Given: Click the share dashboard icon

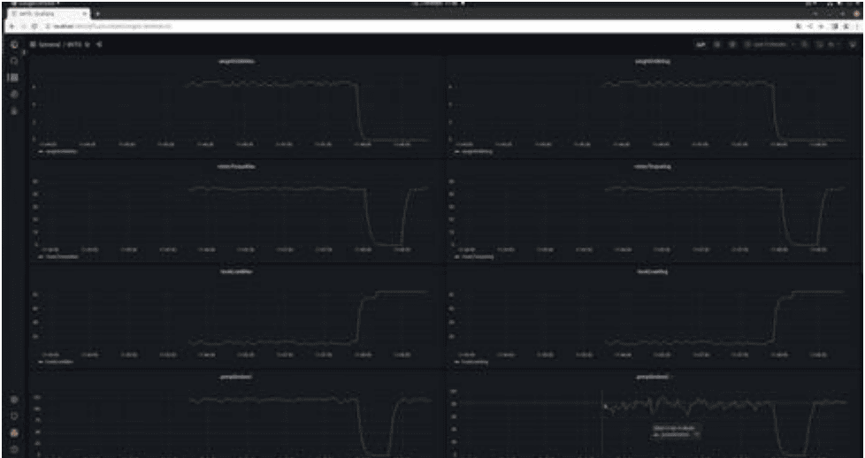Looking at the screenshot, I should click(x=99, y=44).
